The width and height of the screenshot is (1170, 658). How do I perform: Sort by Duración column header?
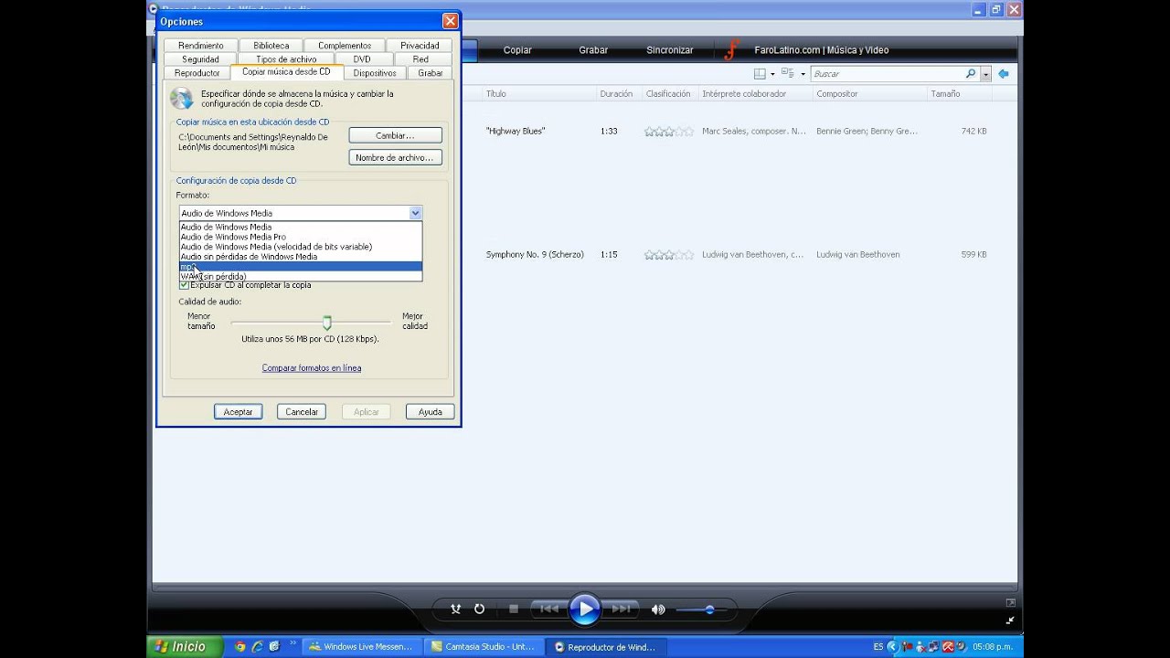pyautogui.click(x=616, y=94)
